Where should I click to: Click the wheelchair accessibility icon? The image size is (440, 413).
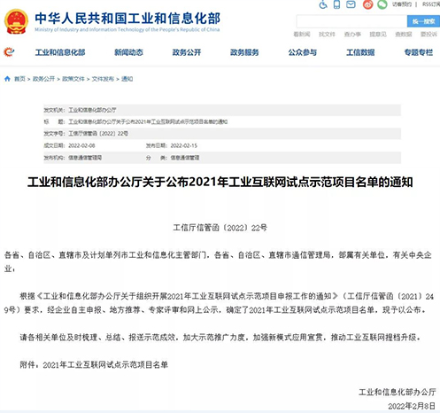click(323, 4)
